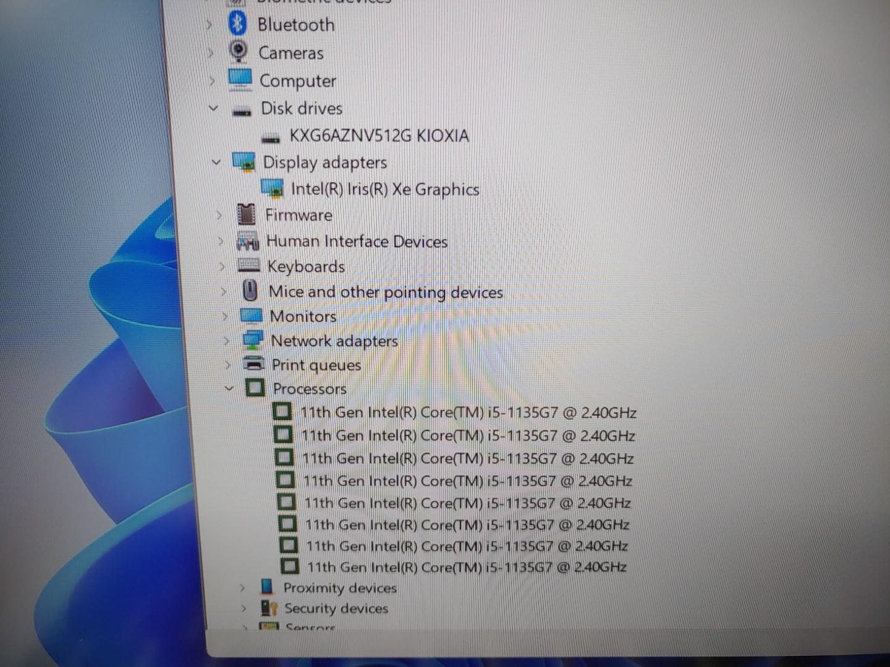Click the Firmware chip icon
The height and width of the screenshot is (667, 890).
246,214
